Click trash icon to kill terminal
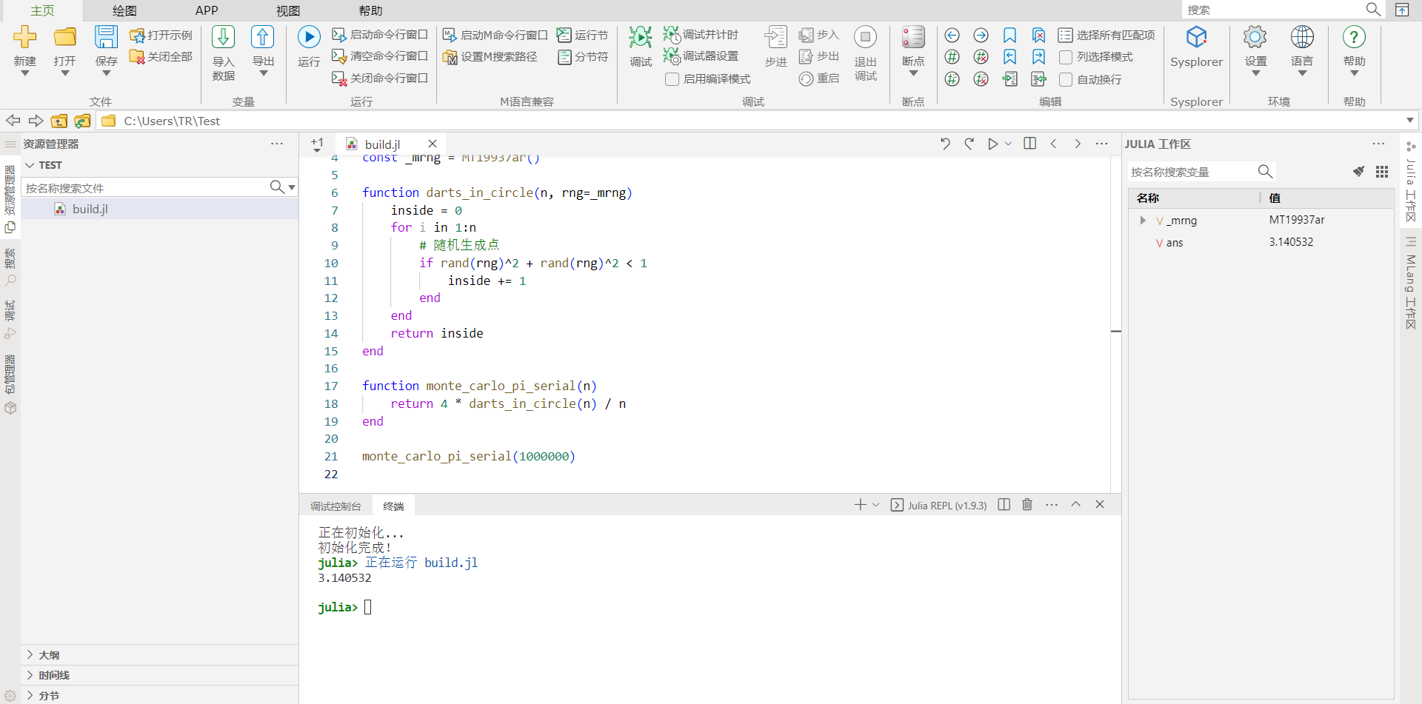Viewport: 1422px width, 704px height. pos(1027,505)
